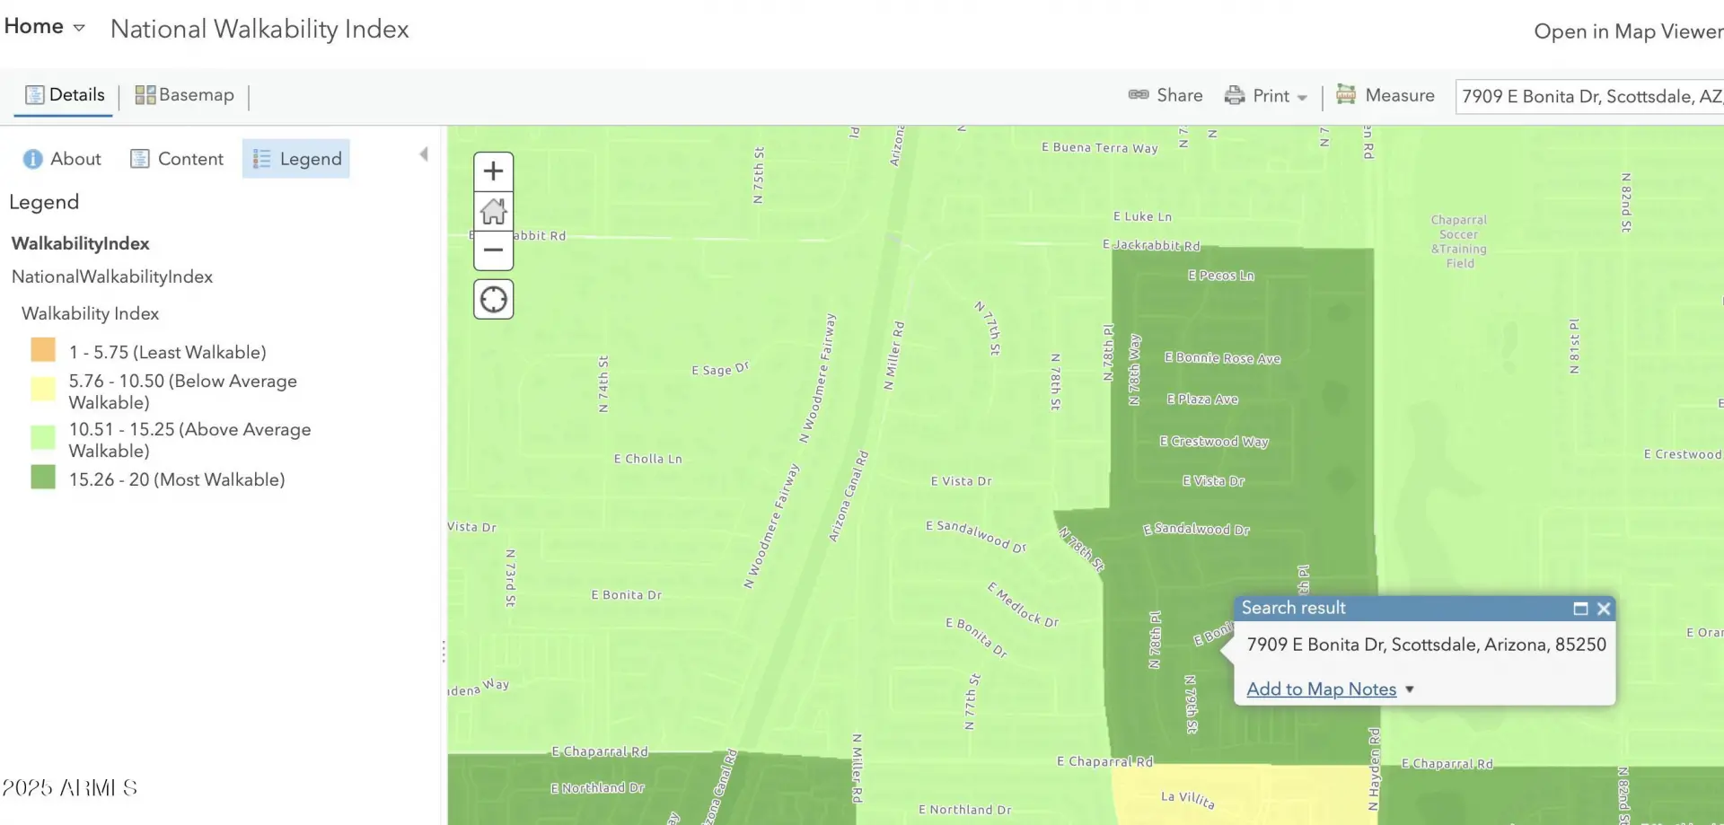The image size is (1724, 825).
Task: Find my location on the map
Action: [493, 300]
